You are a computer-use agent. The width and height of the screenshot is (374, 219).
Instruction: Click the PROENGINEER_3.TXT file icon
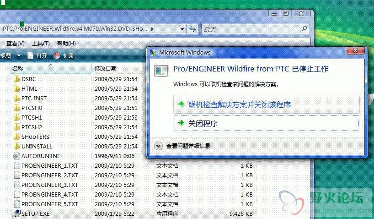click(17, 185)
